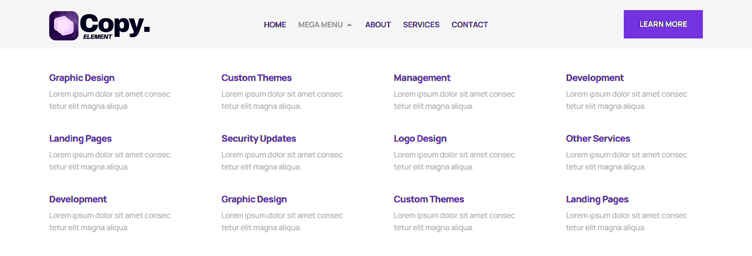
Task: Open the Development link in first column
Action: point(78,199)
